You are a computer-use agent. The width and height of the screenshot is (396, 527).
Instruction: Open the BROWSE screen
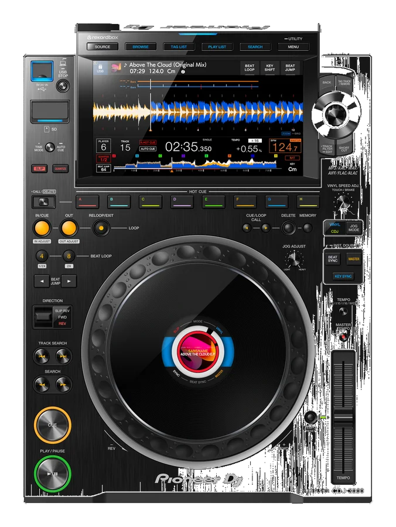(x=141, y=47)
